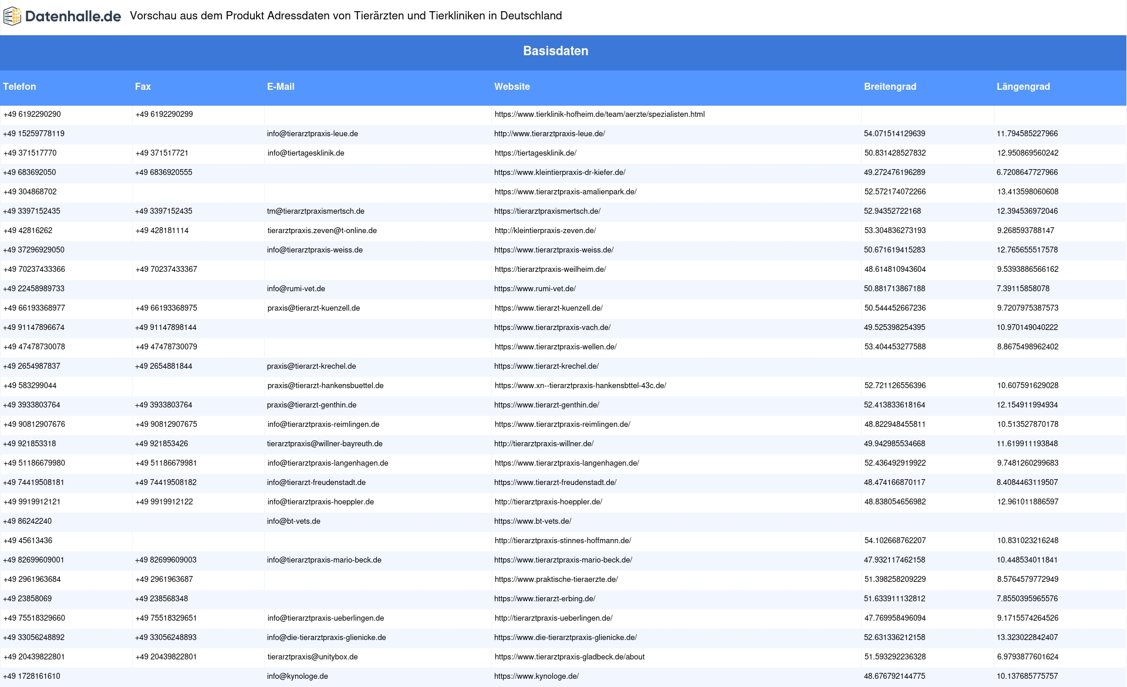The image size is (1127, 687).
Task: Select email praxis@tierarzt-krechel.de
Action: coord(312,366)
